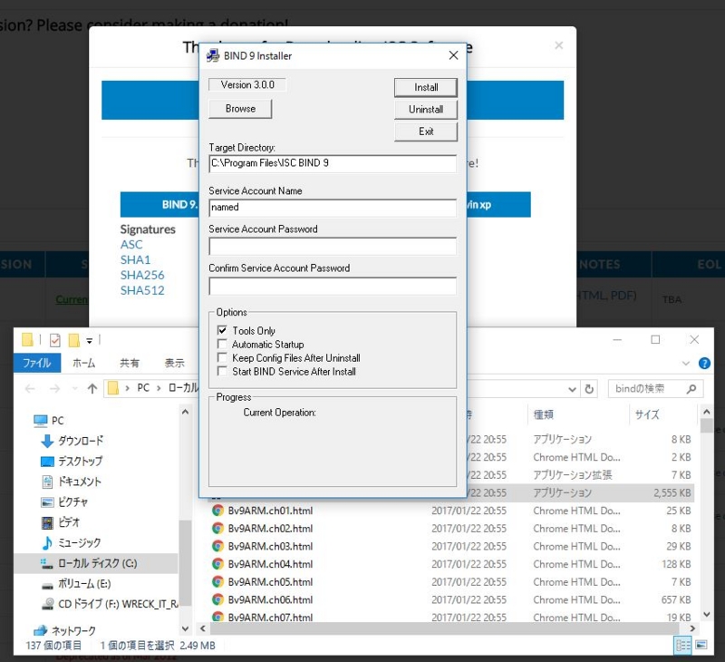The image size is (725, 662).
Task: Click the Install button in BIND 9 Installer
Action: click(x=425, y=87)
